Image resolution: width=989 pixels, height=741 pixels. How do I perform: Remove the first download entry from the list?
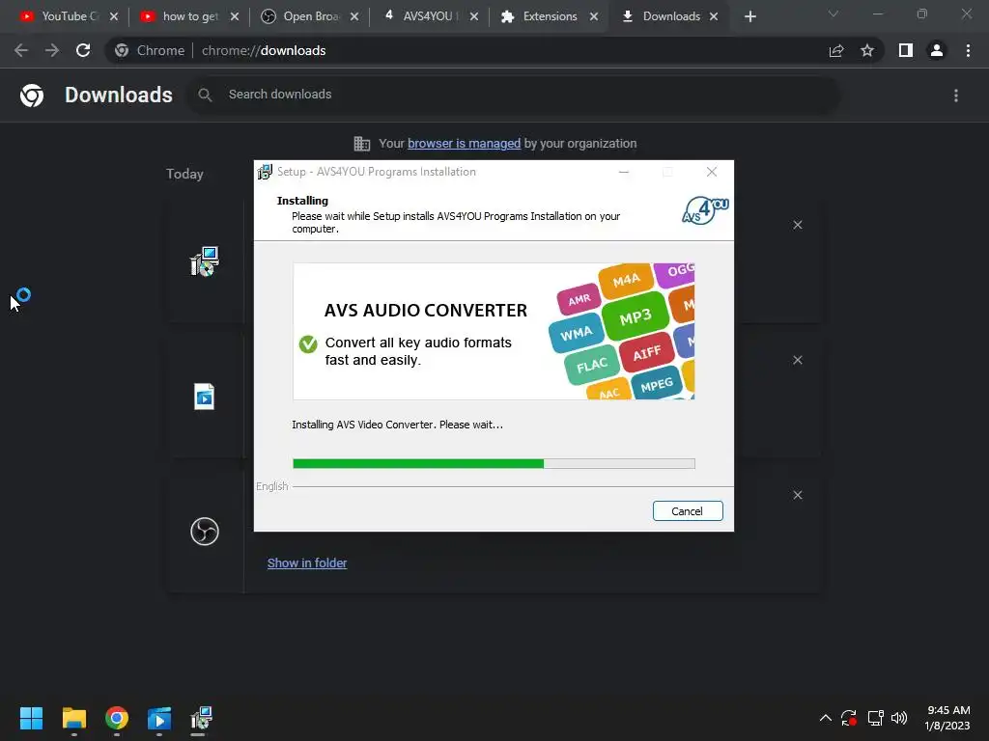click(798, 225)
